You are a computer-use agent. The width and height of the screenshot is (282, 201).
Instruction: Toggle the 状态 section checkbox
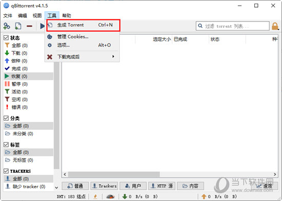point(6,38)
